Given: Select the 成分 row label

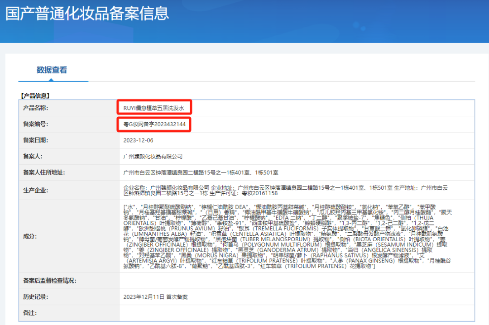Looking at the screenshot, I should click(x=30, y=236).
